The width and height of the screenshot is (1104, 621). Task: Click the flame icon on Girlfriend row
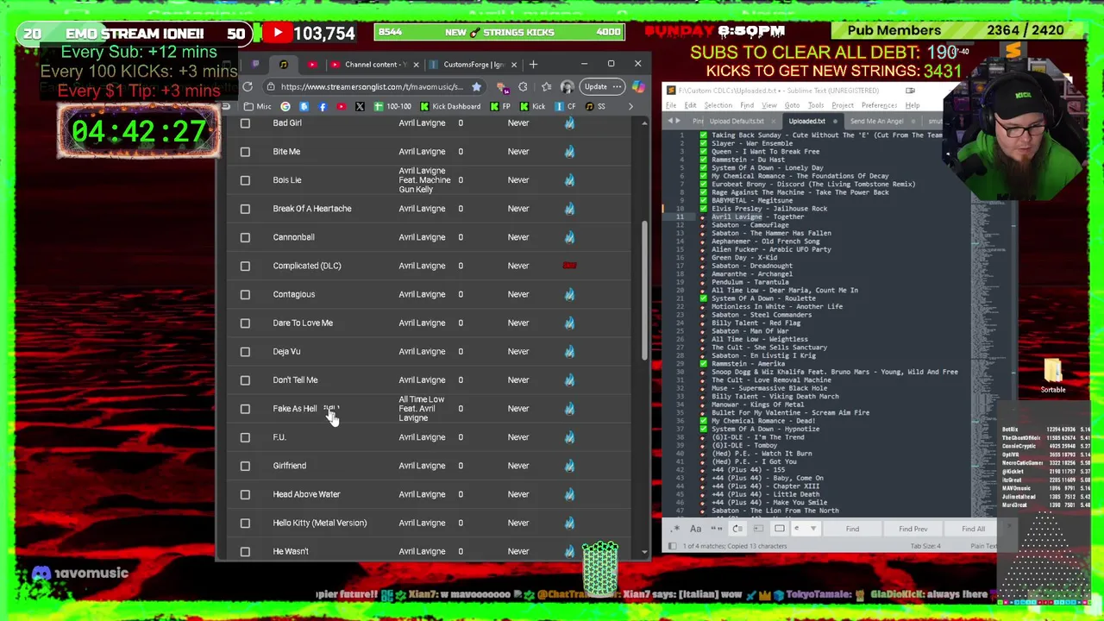[569, 466]
